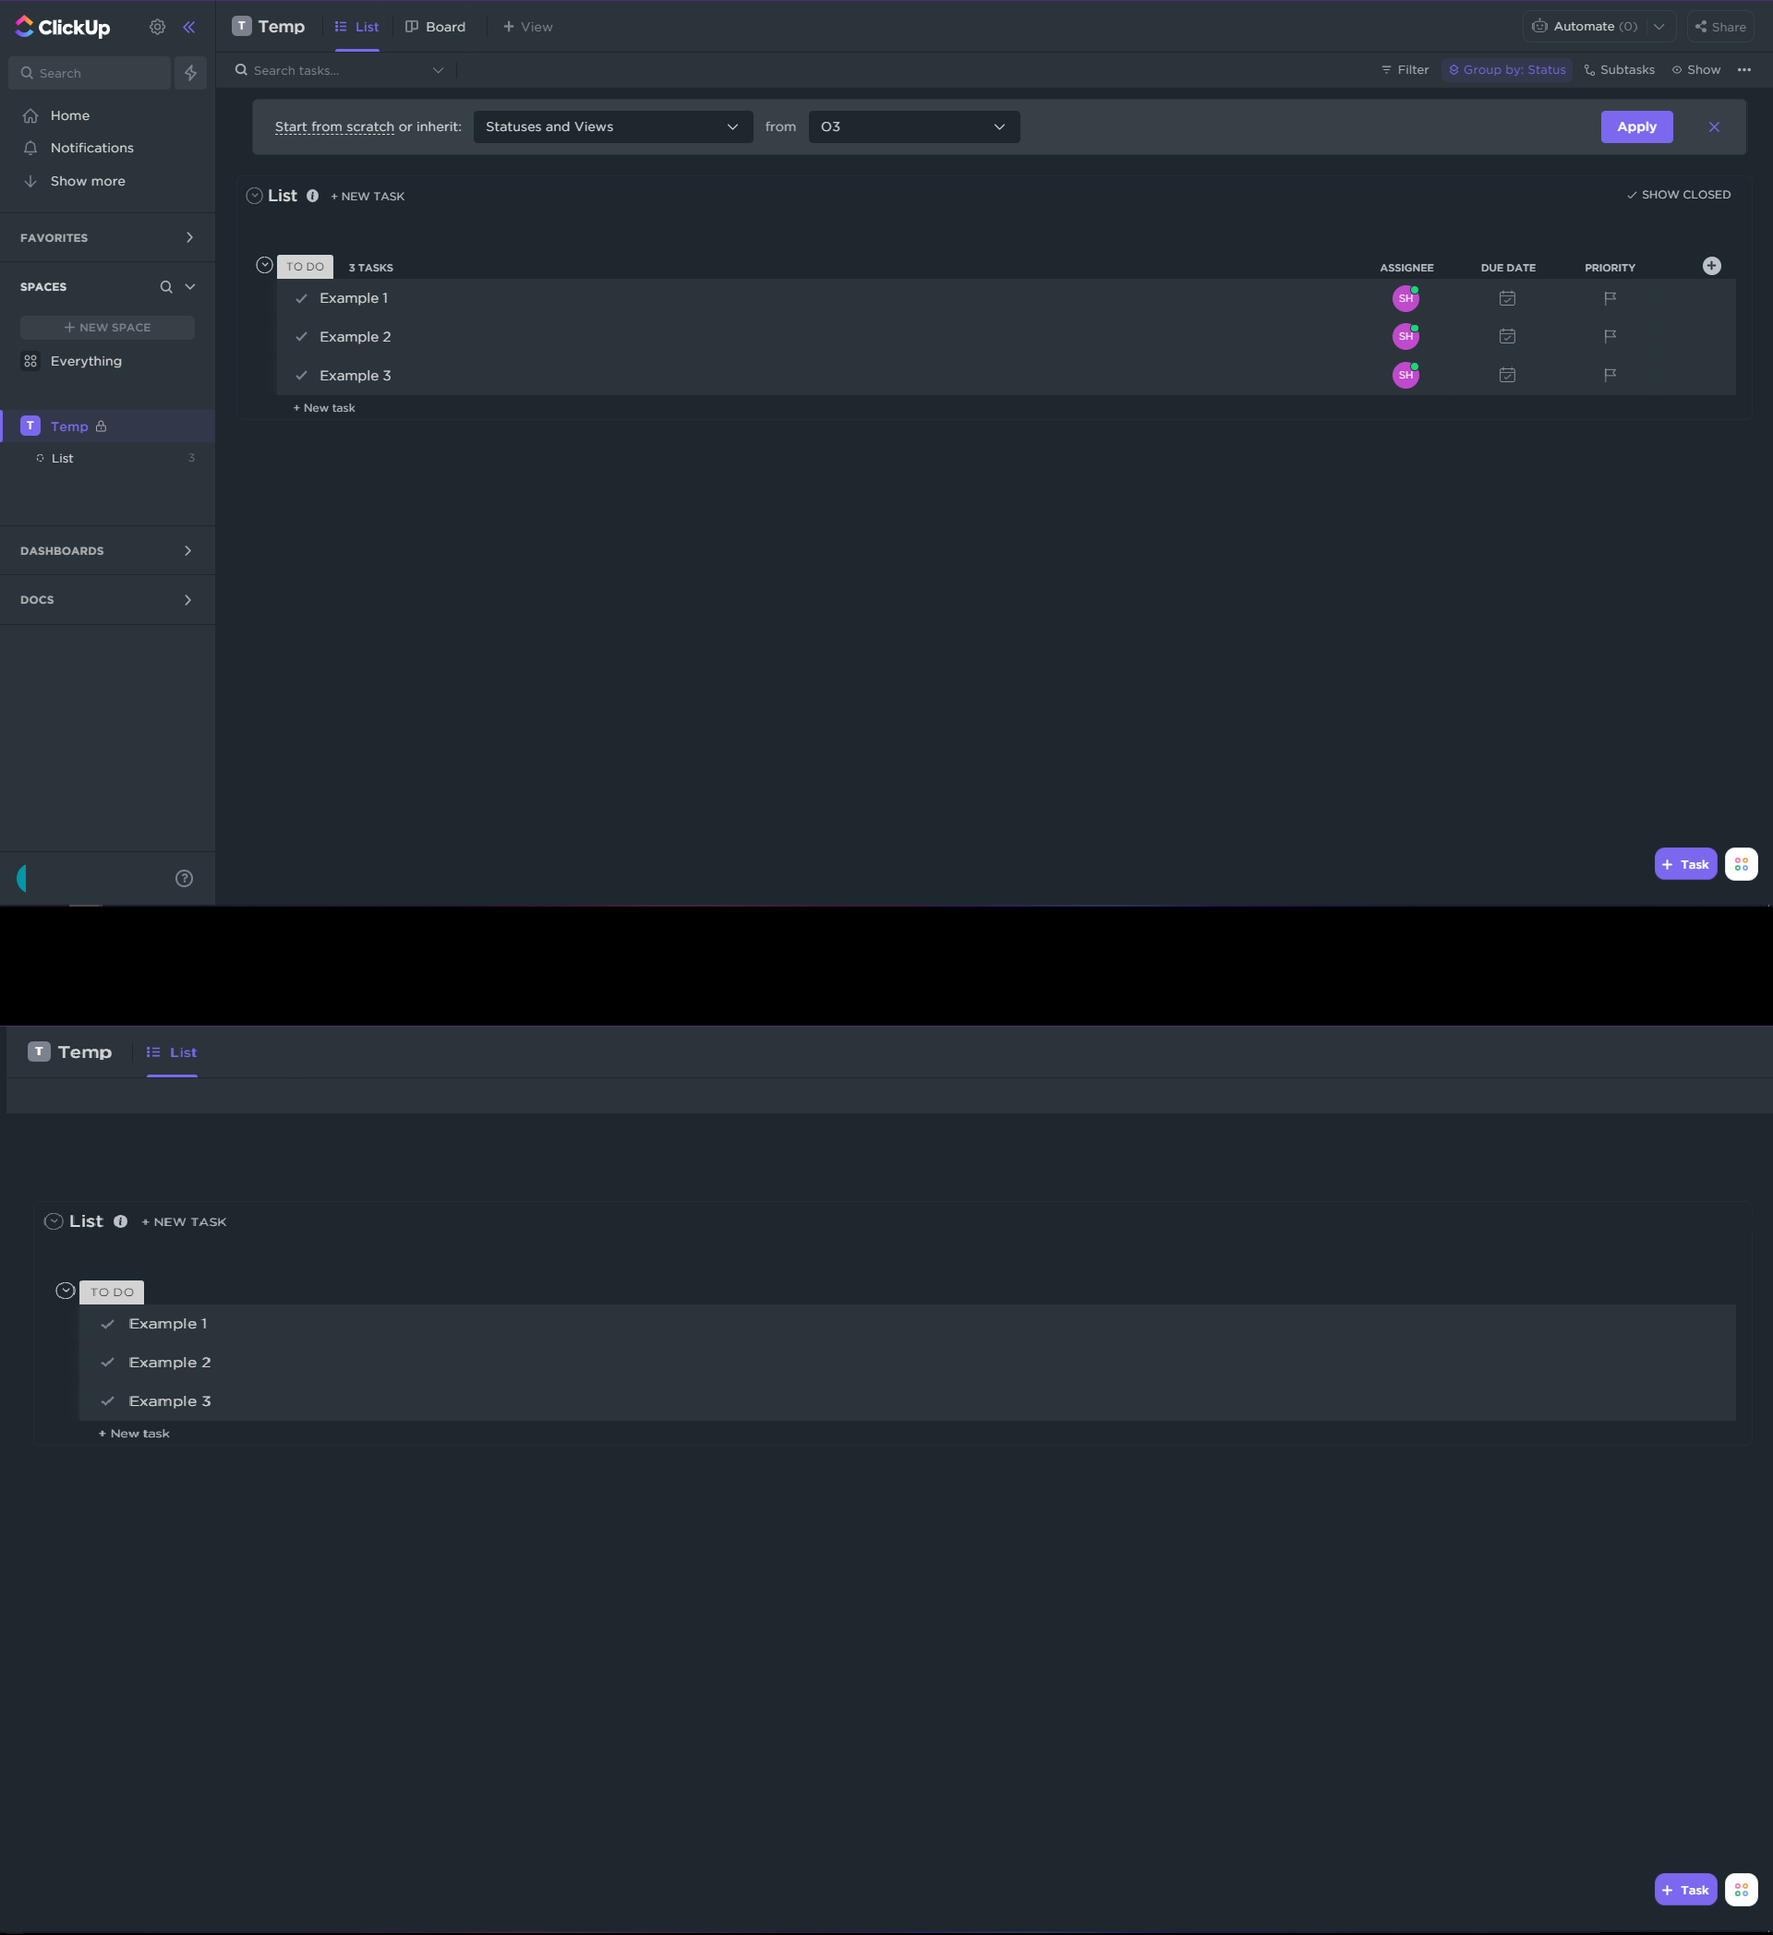Click the Apply button
1773x1935 pixels.
click(x=1635, y=126)
